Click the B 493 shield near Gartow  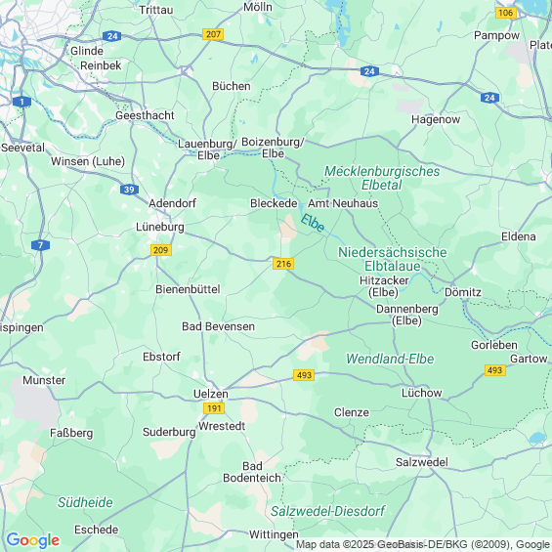click(495, 370)
